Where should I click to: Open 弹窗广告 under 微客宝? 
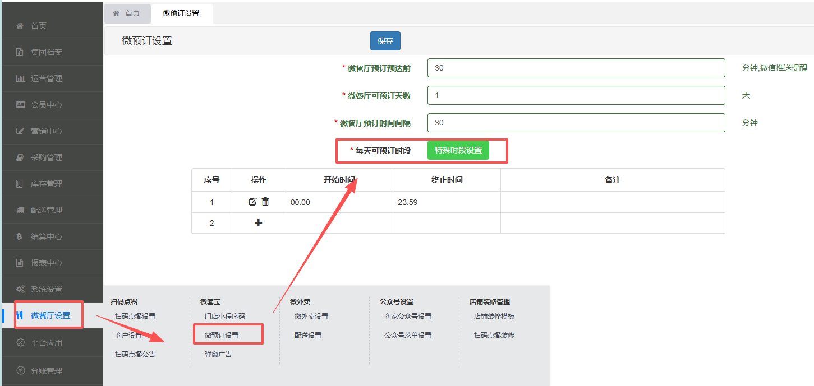coord(218,355)
